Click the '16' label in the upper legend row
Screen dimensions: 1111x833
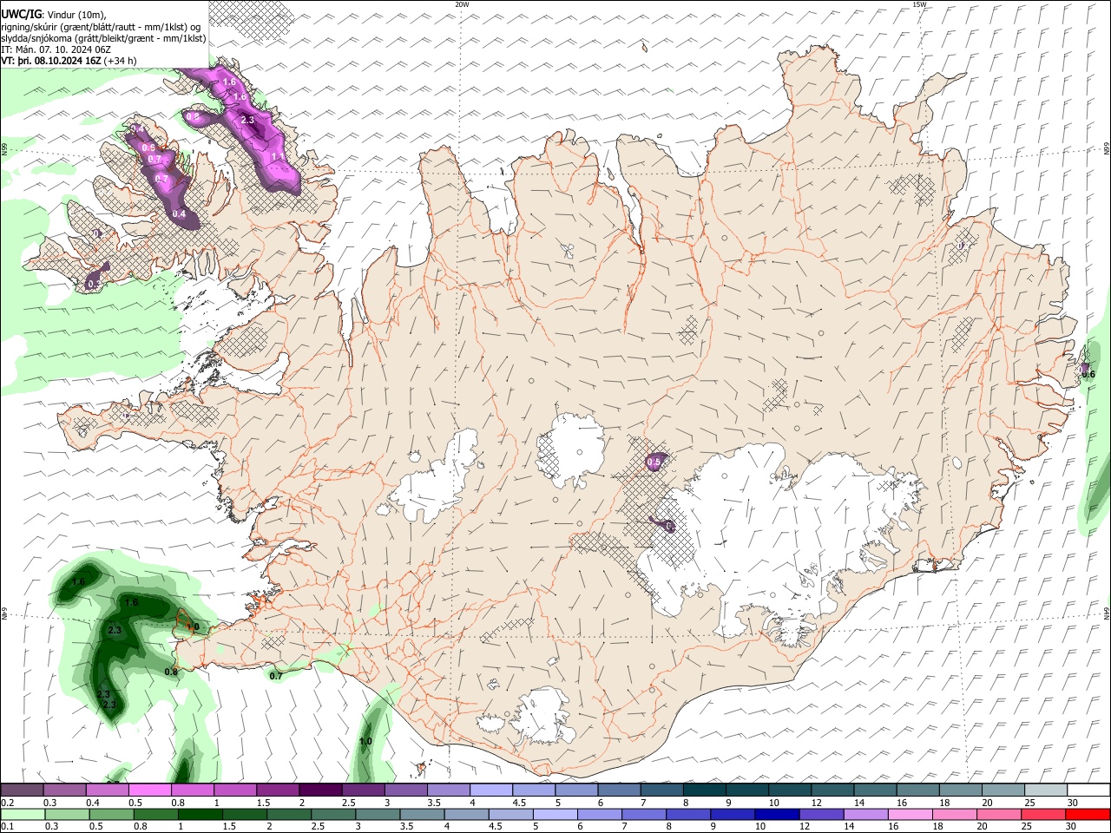coord(902,803)
